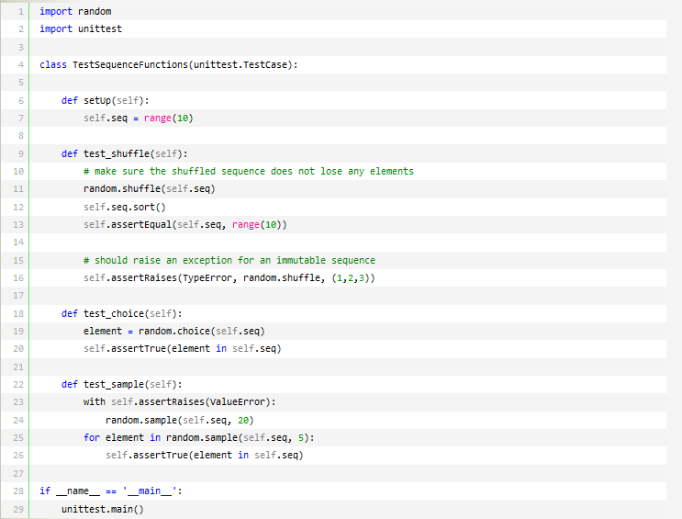The height and width of the screenshot is (519, 682).
Task: Click line number 16 in the gutter
Action: 19,277
